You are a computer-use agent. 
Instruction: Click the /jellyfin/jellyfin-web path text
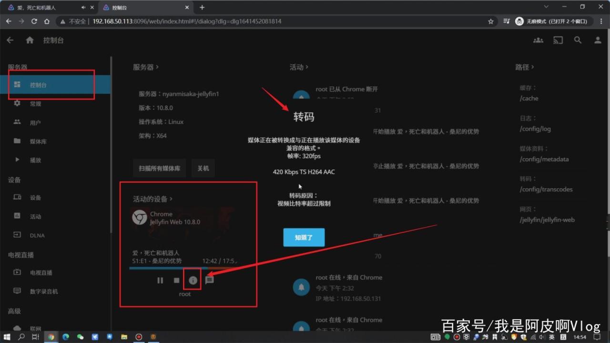(547, 220)
